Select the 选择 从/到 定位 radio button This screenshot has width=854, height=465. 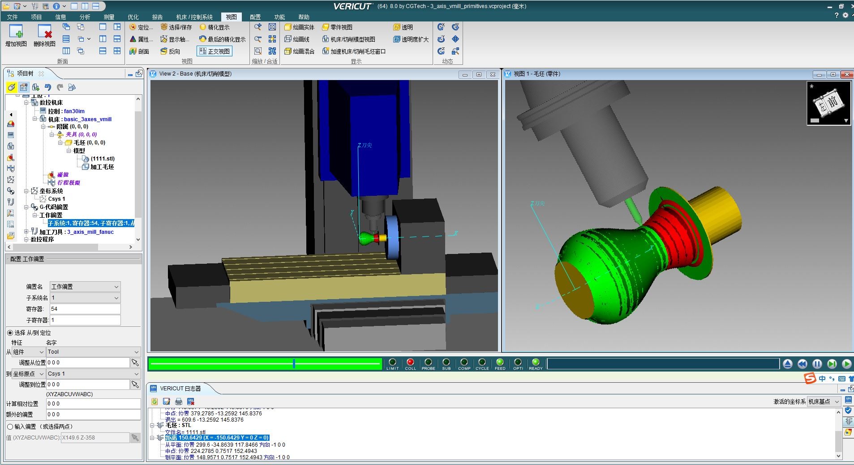pyautogui.click(x=10, y=333)
